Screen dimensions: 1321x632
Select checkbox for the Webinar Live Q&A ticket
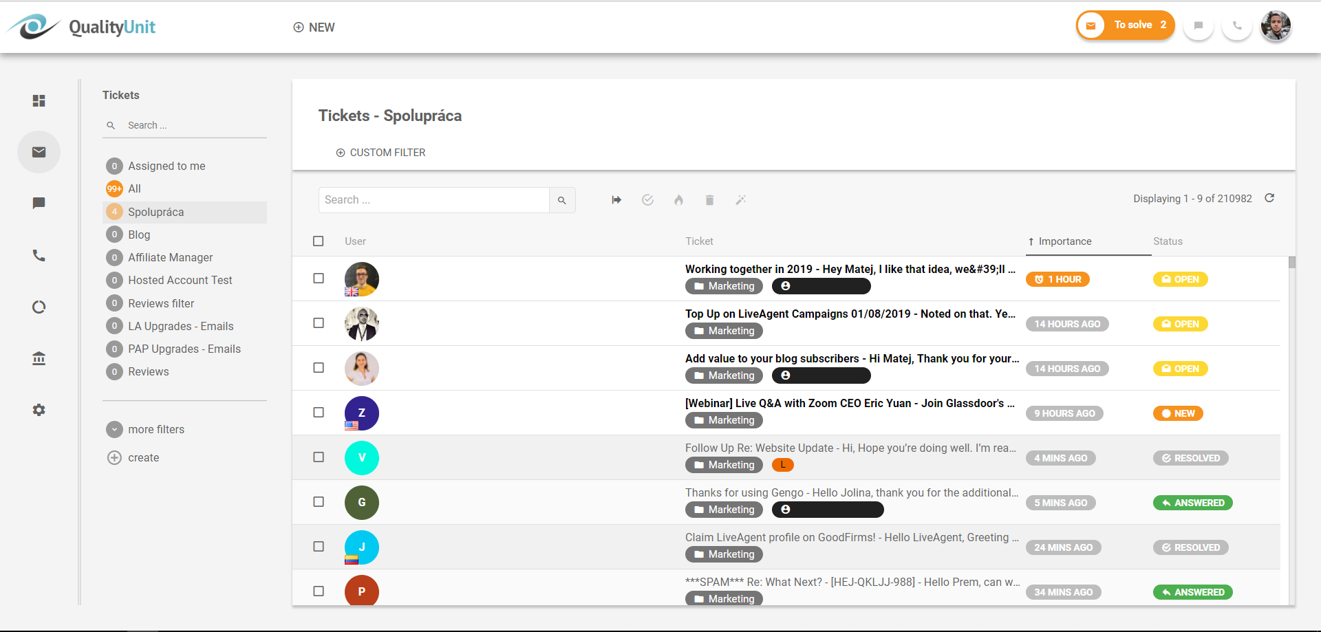point(319,413)
